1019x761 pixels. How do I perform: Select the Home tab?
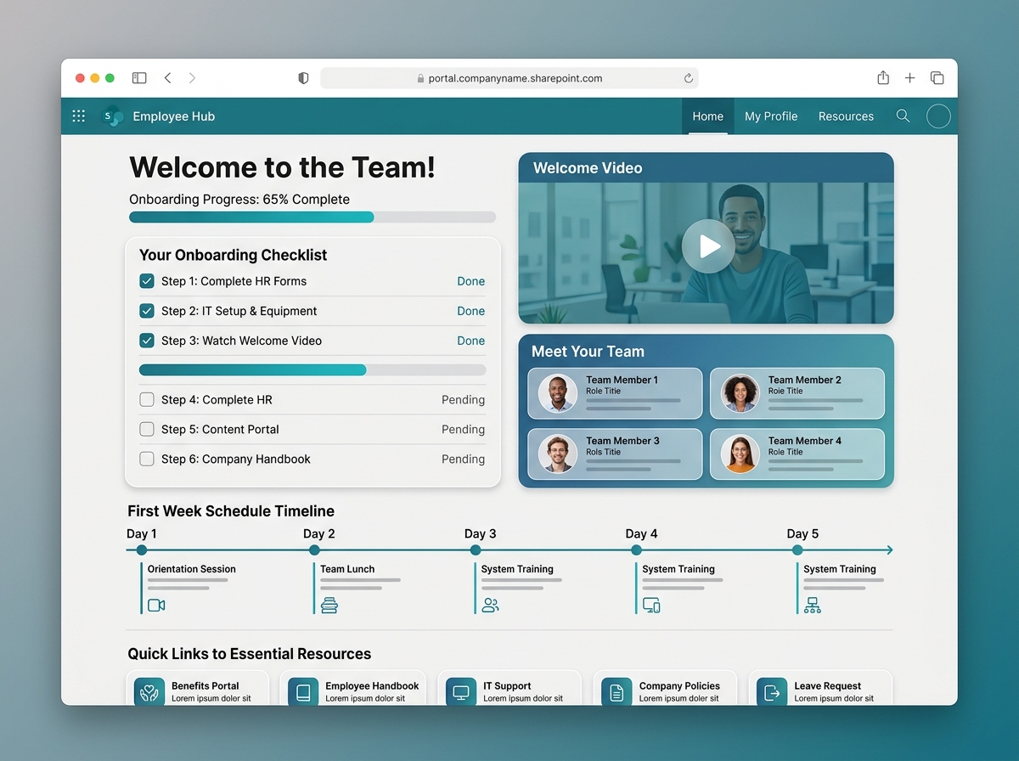708,116
